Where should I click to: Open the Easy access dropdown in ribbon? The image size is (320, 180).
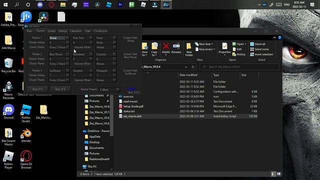[205, 49]
